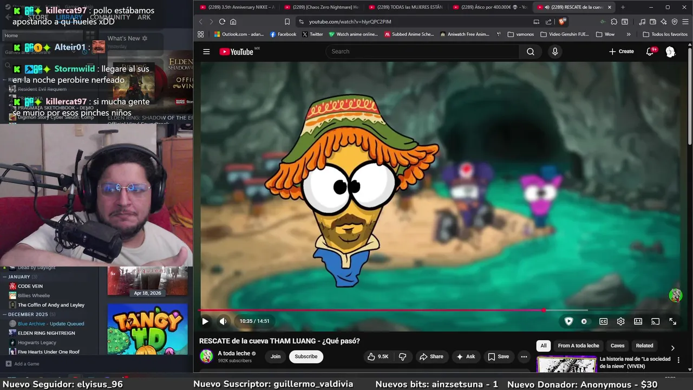Screen dimensions: 693x390
Task: Go to browser home page
Action: pyautogui.click(x=233, y=22)
